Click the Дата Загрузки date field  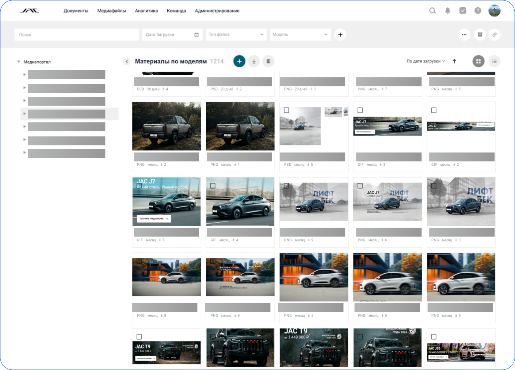point(172,35)
